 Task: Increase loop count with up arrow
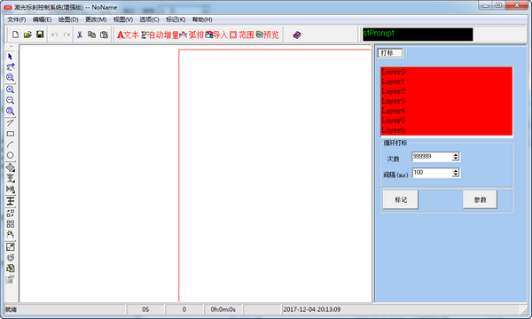(x=456, y=154)
